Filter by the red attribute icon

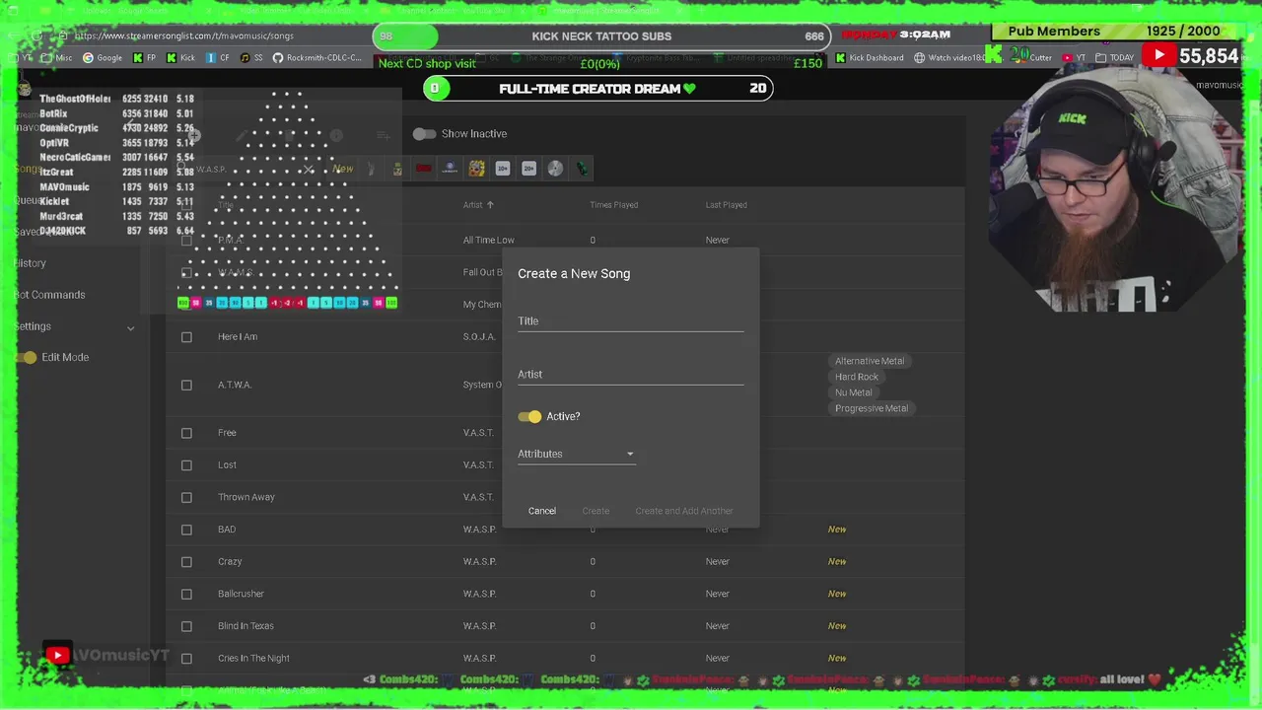pyautogui.click(x=424, y=169)
